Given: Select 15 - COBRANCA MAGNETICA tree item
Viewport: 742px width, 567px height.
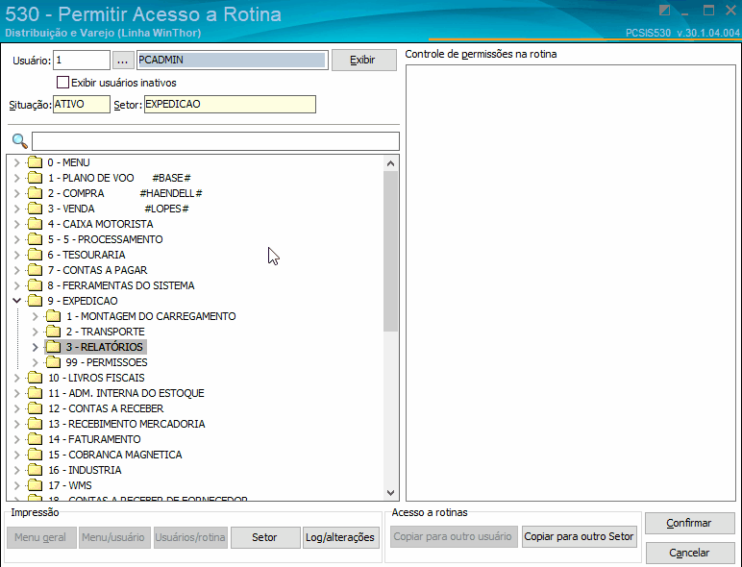Looking at the screenshot, I should 115,455.
